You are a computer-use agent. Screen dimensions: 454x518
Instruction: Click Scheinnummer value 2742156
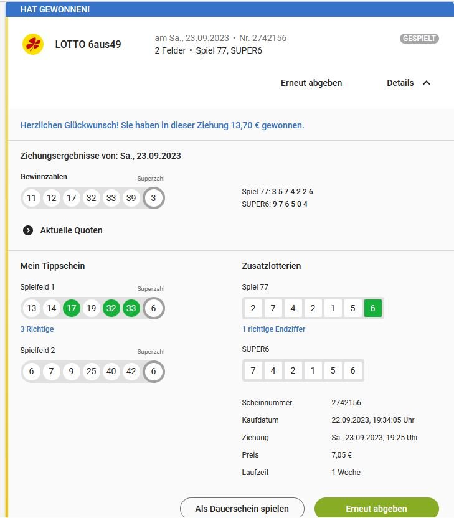(346, 403)
